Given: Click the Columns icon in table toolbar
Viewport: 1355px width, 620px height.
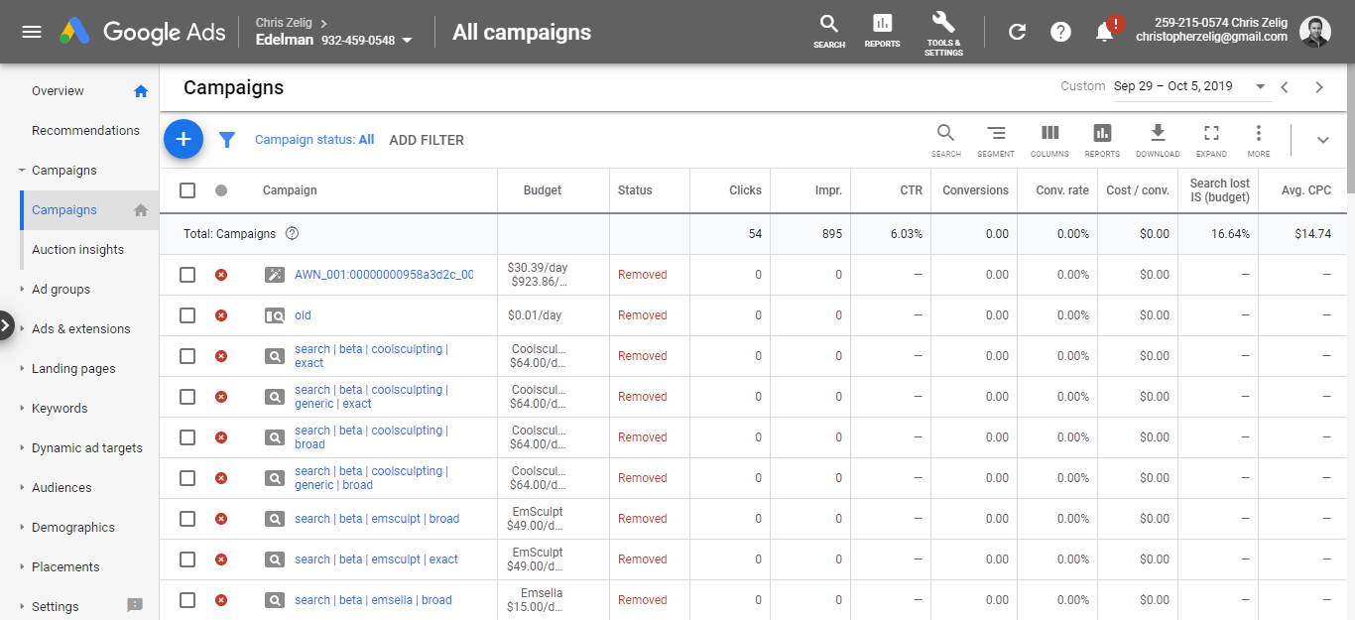Looking at the screenshot, I should [x=1049, y=140].
